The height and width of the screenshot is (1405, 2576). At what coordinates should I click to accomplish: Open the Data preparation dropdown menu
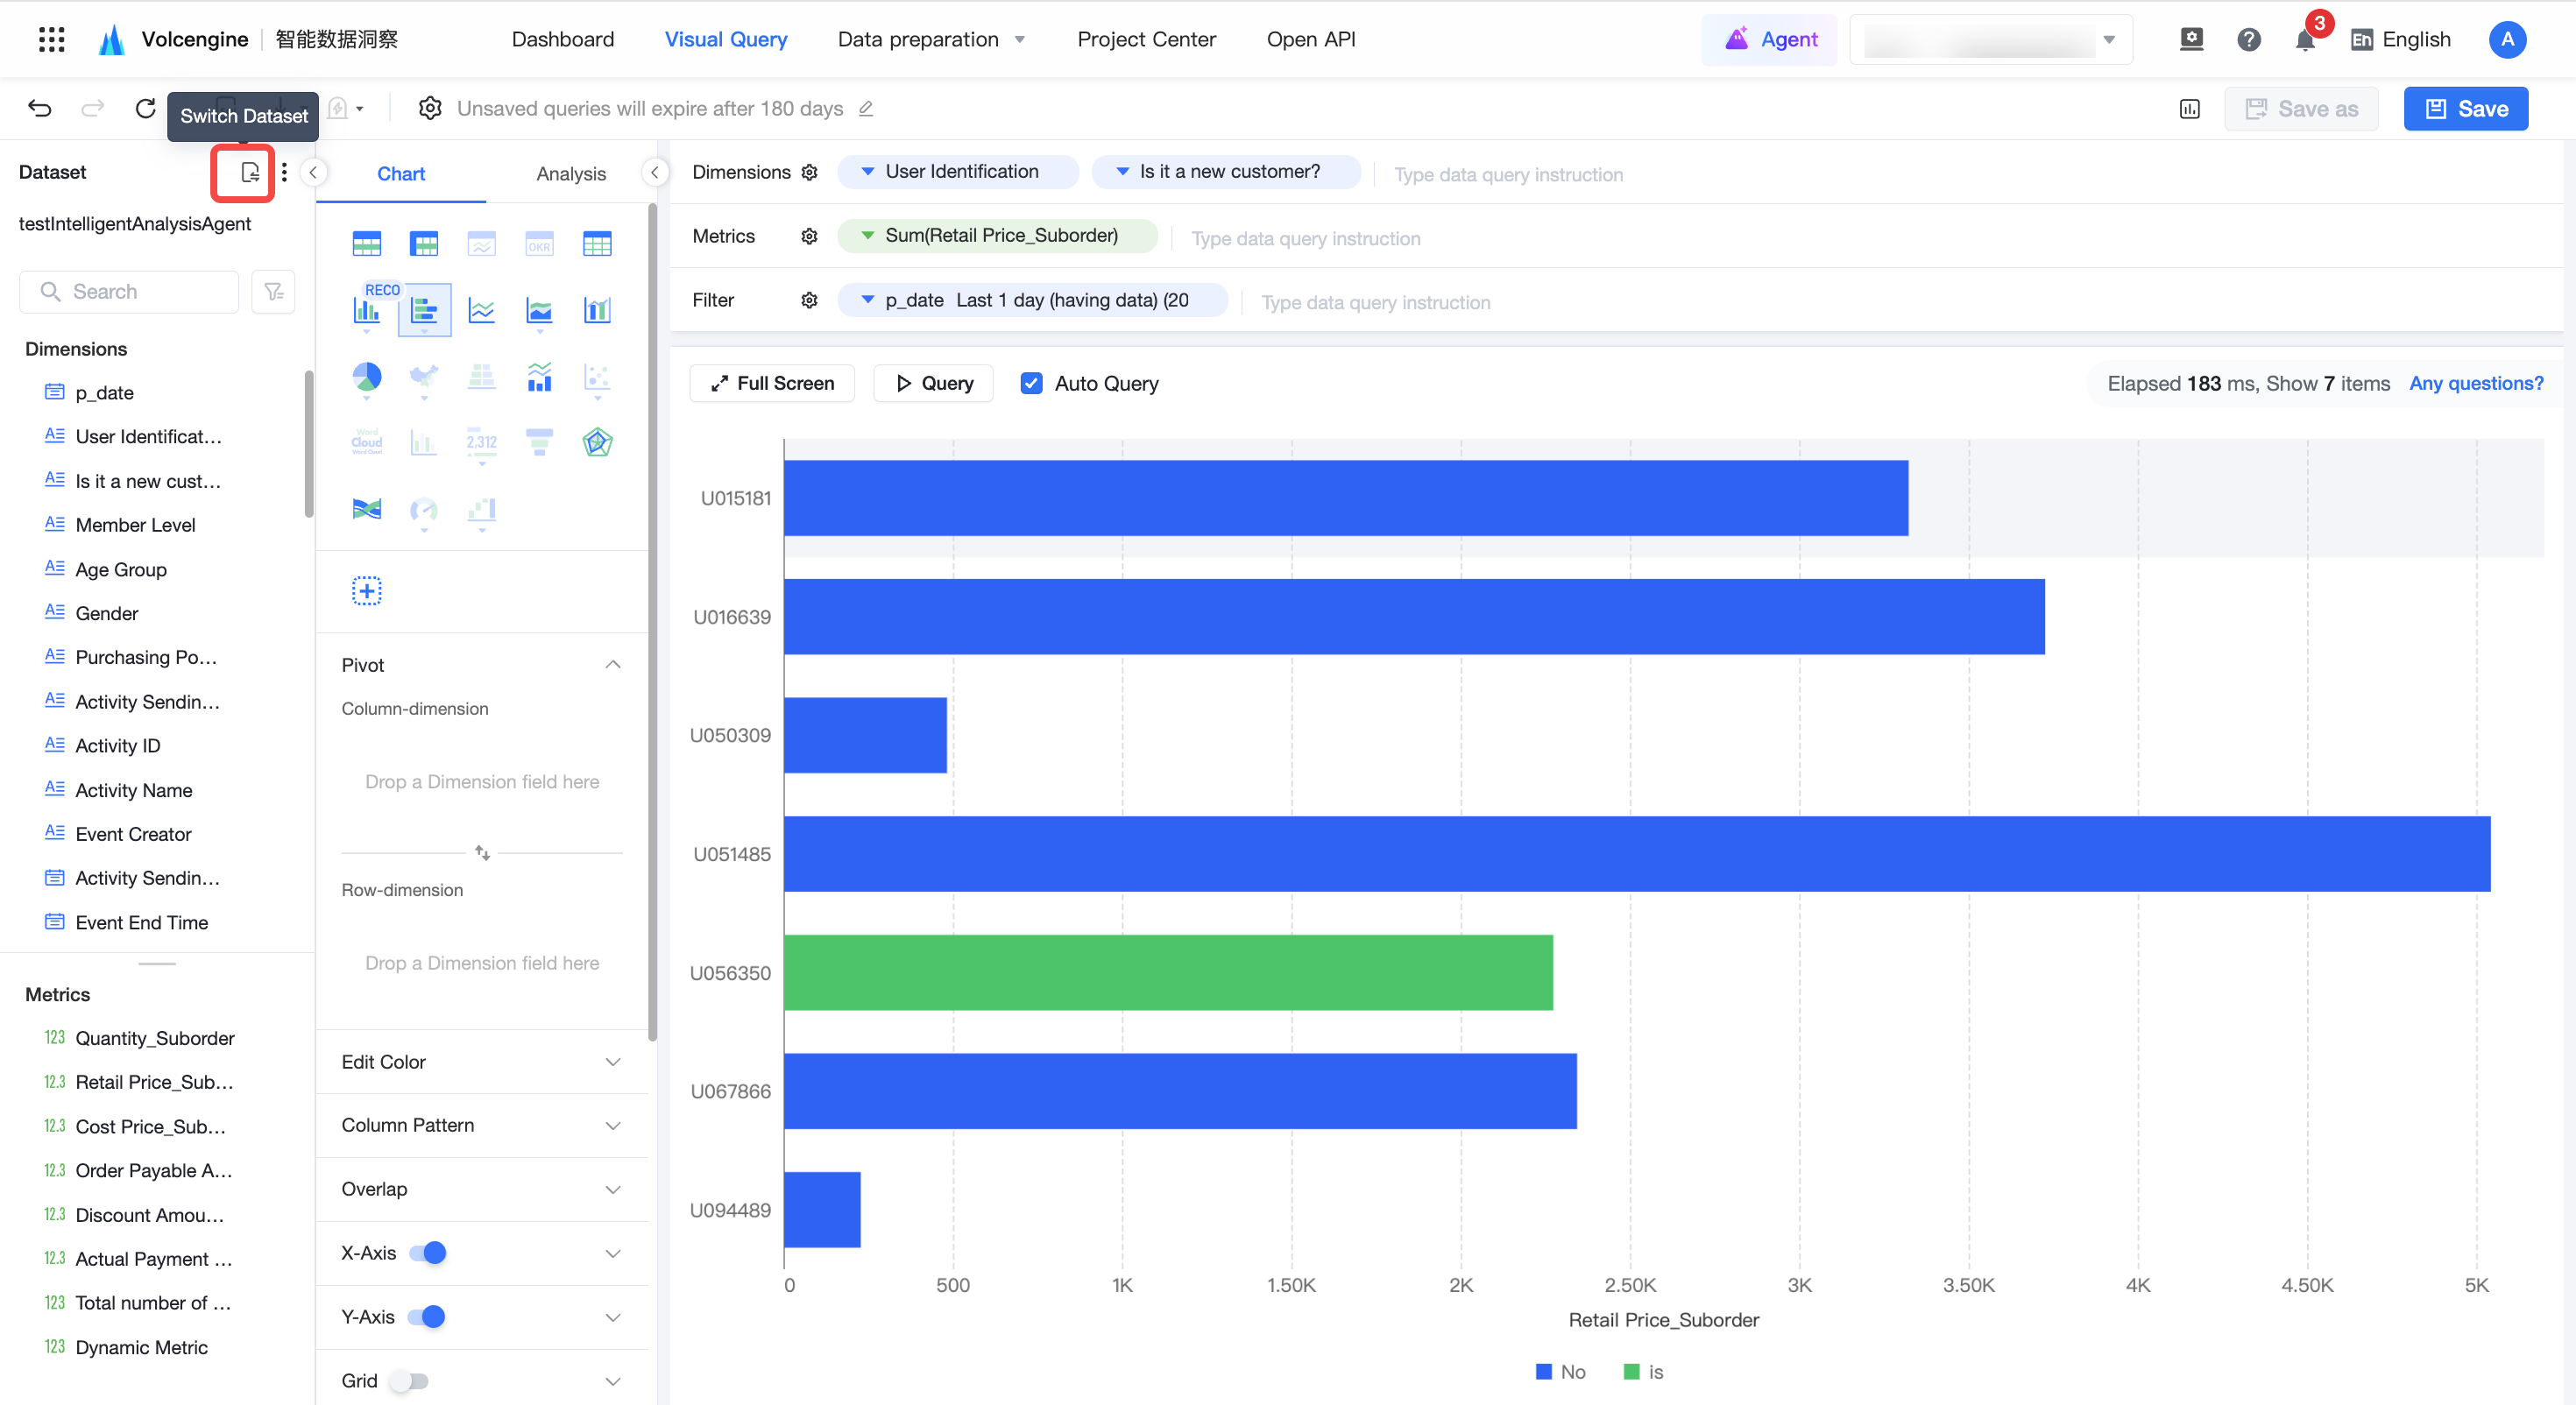930,39
